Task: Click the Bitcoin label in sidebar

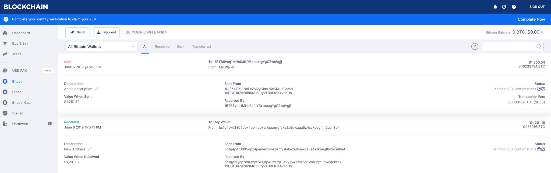Action: tap(18, 81)
